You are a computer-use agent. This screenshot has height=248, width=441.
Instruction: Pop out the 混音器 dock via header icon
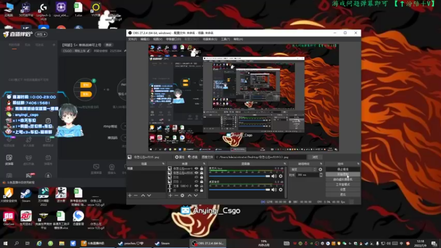[x=284, y=164]
